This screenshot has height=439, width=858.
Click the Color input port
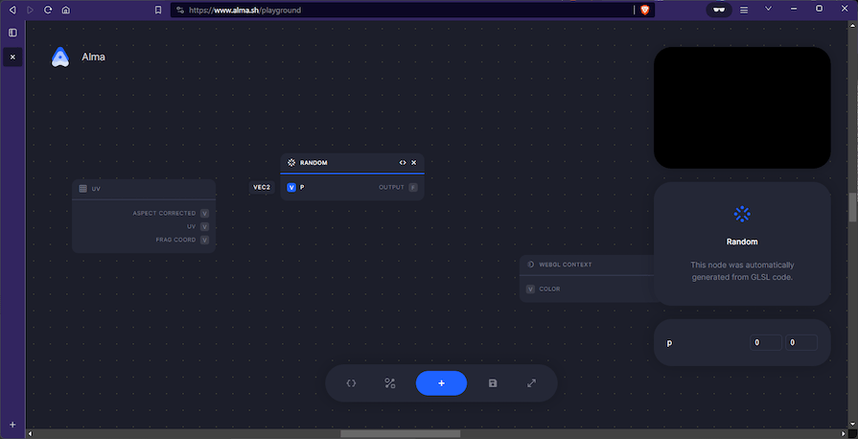[x=530, y=289]
